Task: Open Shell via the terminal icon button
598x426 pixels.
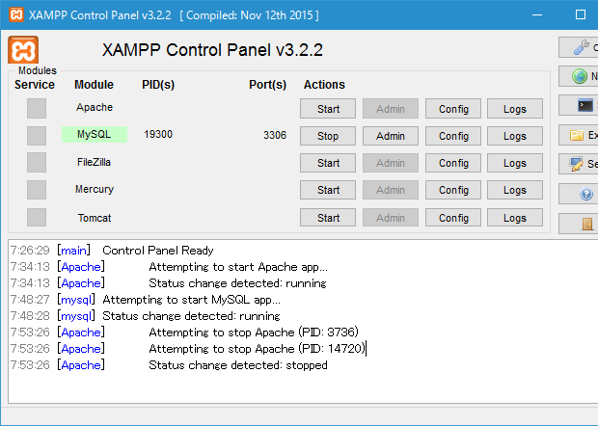Action: (579, 105)
